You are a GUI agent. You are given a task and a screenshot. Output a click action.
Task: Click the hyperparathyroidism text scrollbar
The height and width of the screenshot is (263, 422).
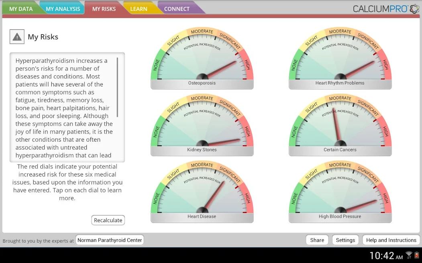[x=118, y=87]
